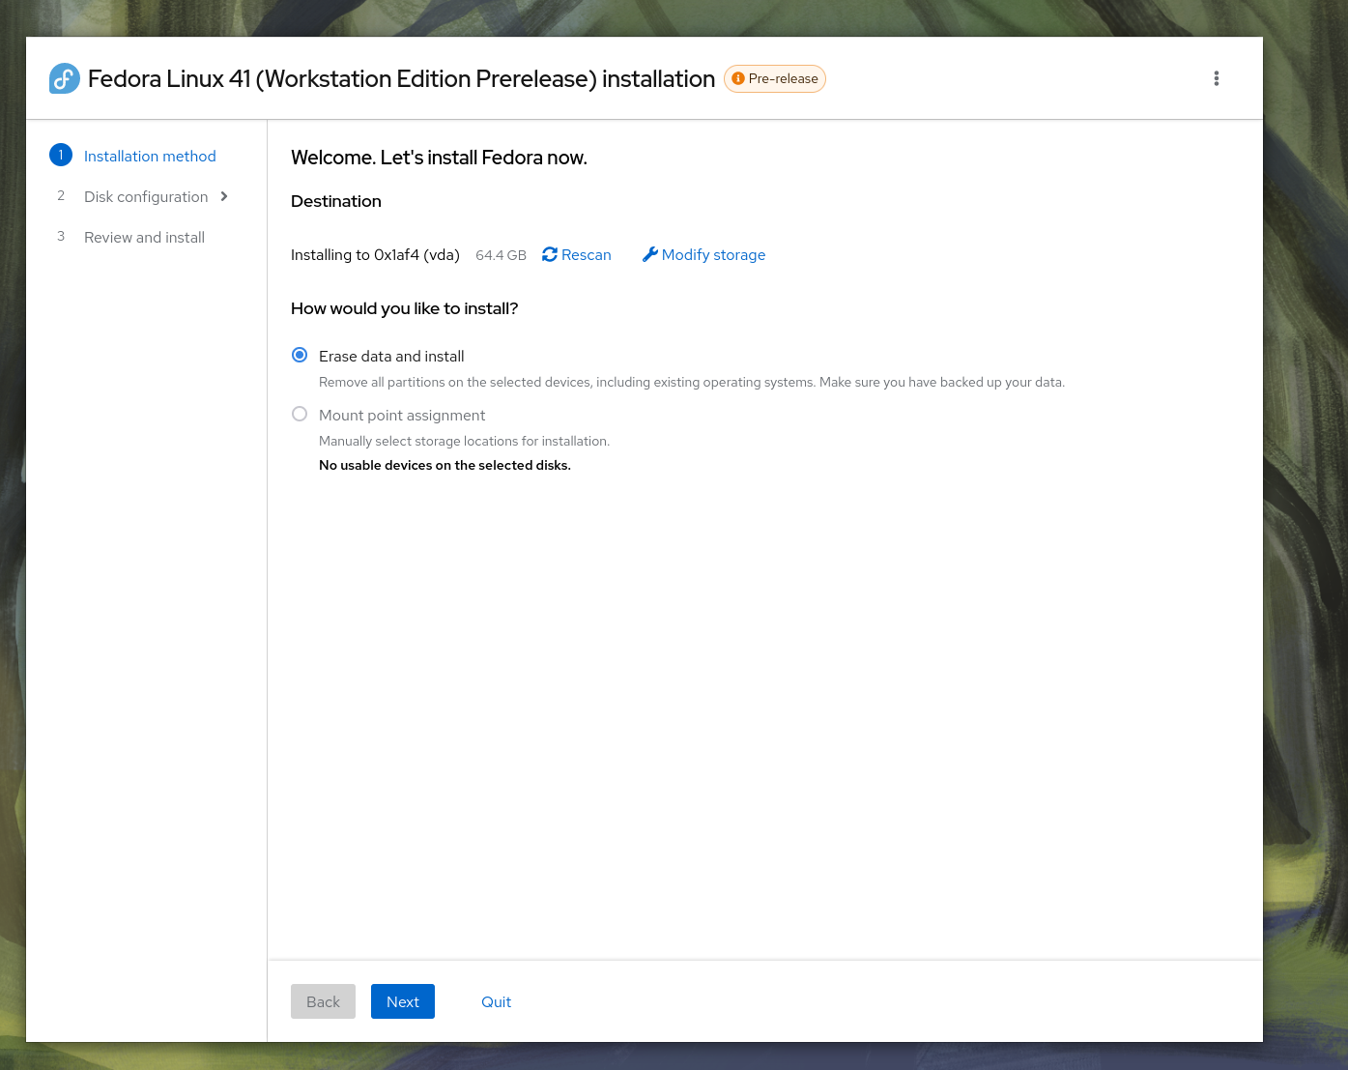Open the kebab options menu
Screen dimensions: 1348x1070
pos(1217,78)
